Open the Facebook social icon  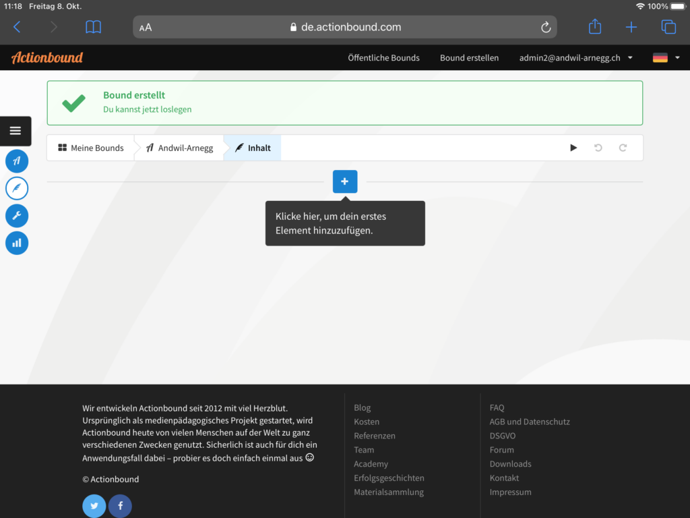click(121, 506)
